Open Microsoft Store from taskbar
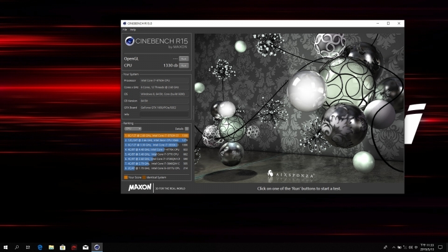The height and width of the screenshot is (252, 448). click(x=63, y=247)
